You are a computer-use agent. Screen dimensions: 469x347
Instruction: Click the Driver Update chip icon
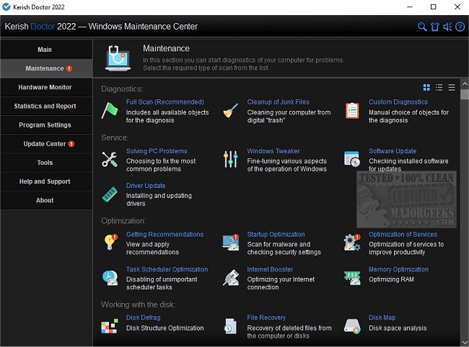(x=110, y=194)
